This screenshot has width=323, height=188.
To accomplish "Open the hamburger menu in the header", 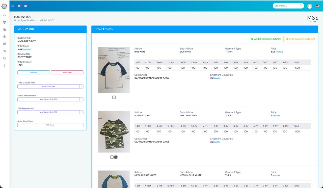I will pos(13,6).
